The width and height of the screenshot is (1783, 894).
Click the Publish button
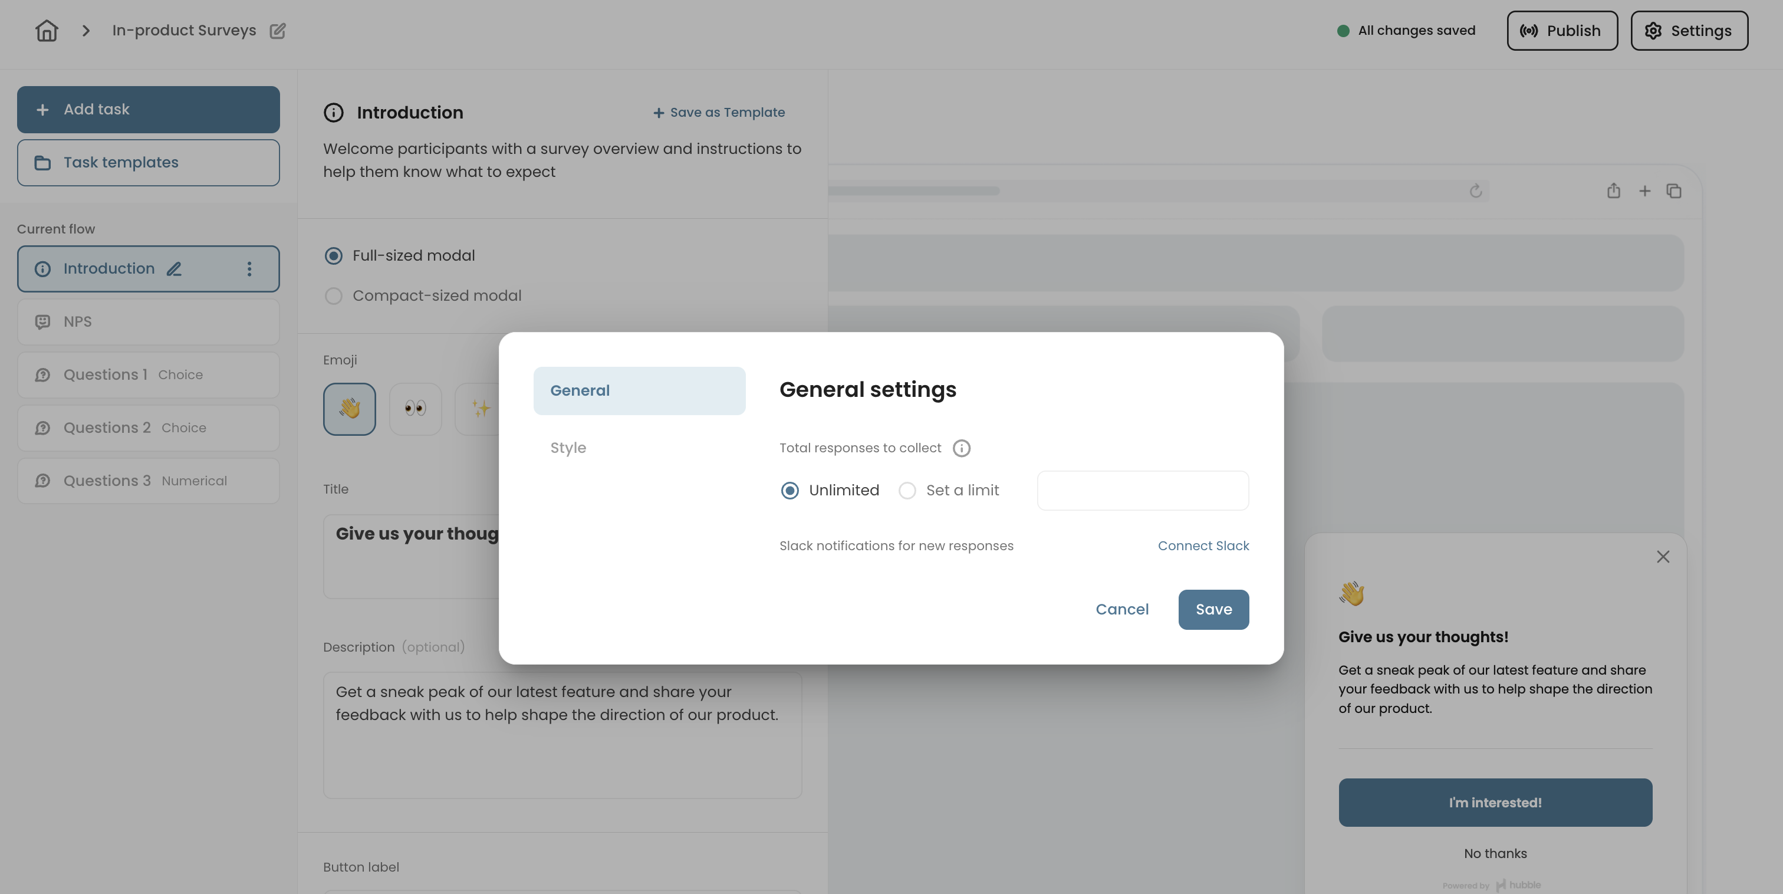click(1562, 31)
